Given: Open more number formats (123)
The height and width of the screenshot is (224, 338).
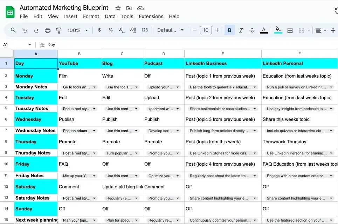Looking at the screenshot, I should [x=144, y=30].
